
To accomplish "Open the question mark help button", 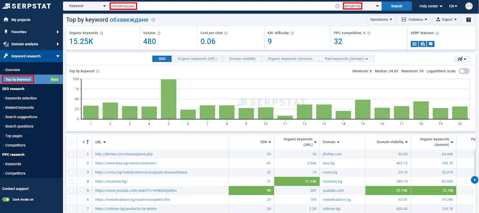I will point(469,19).
